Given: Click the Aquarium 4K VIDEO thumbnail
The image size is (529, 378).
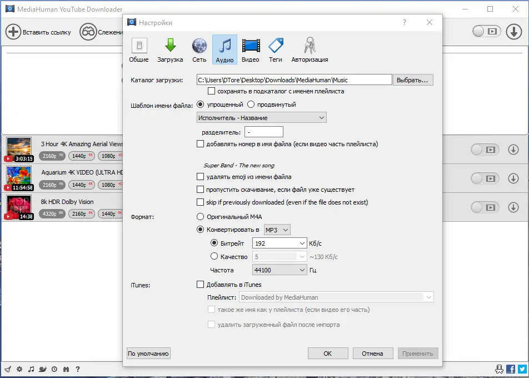Looking at the screenshot, I should 19,178.
